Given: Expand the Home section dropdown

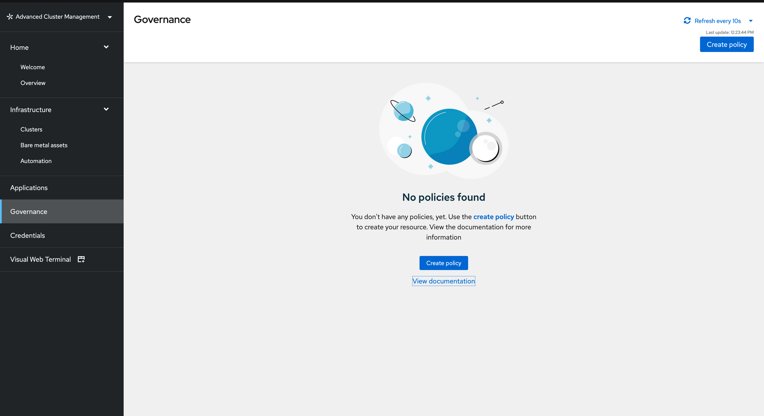Looking at the screenshot, I should [105, 47].
